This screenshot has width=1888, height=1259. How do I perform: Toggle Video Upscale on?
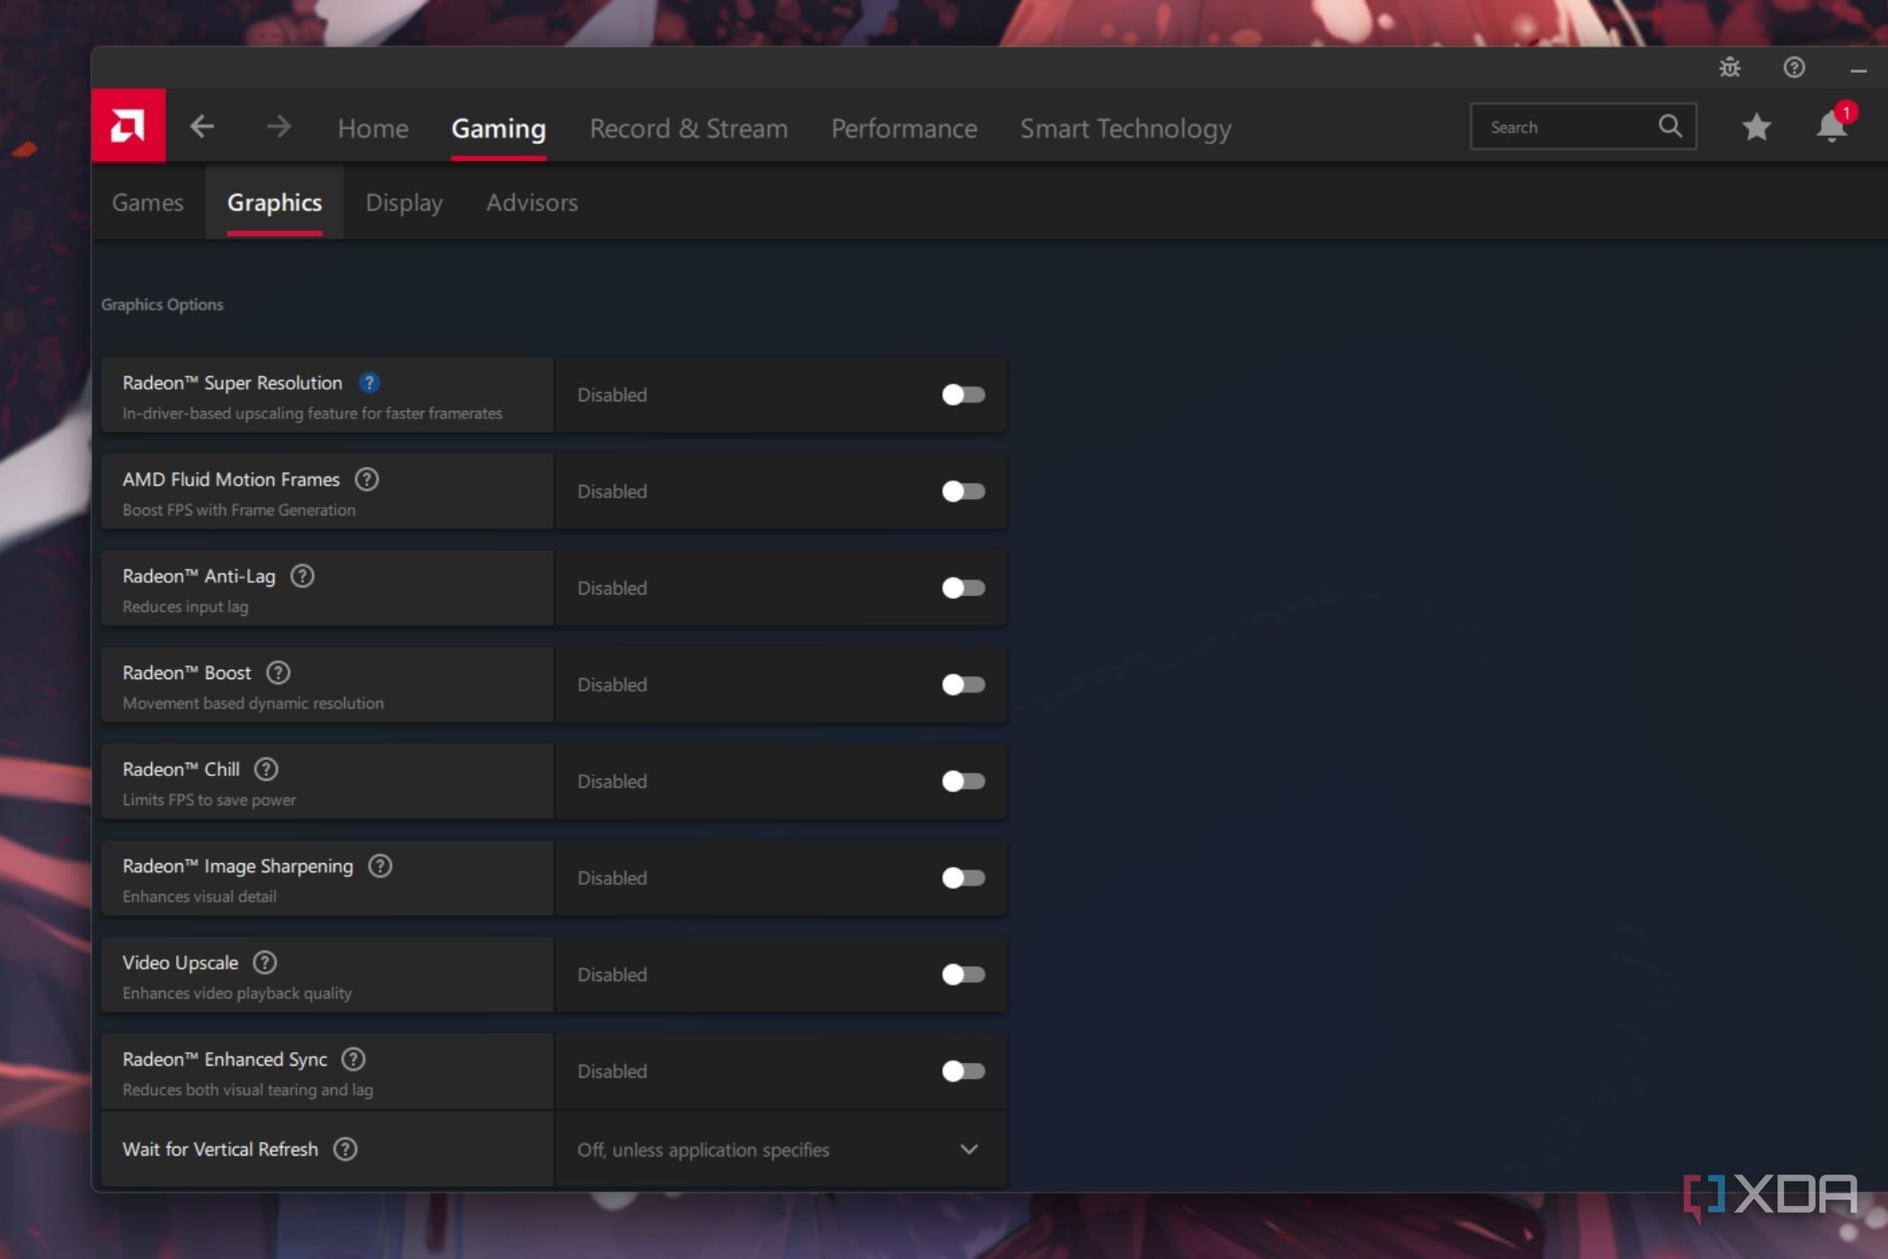(963, 975)
